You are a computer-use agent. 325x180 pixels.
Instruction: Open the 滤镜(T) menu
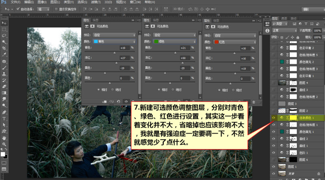[x=95, y=2]
